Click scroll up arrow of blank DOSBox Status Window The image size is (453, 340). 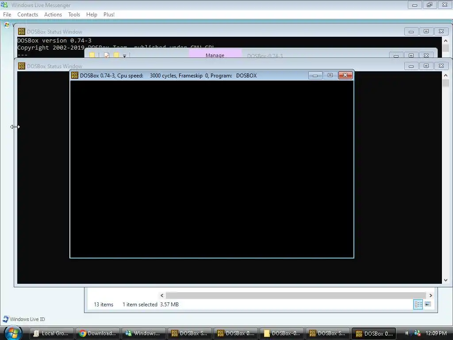(446, 75)
